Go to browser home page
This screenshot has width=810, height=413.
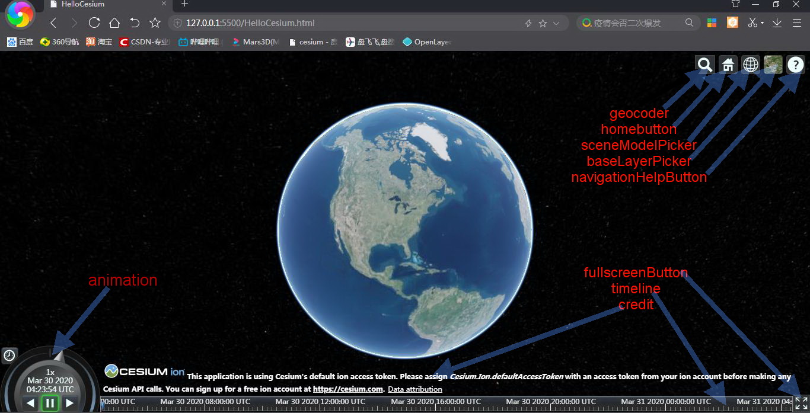pos(114,23)
